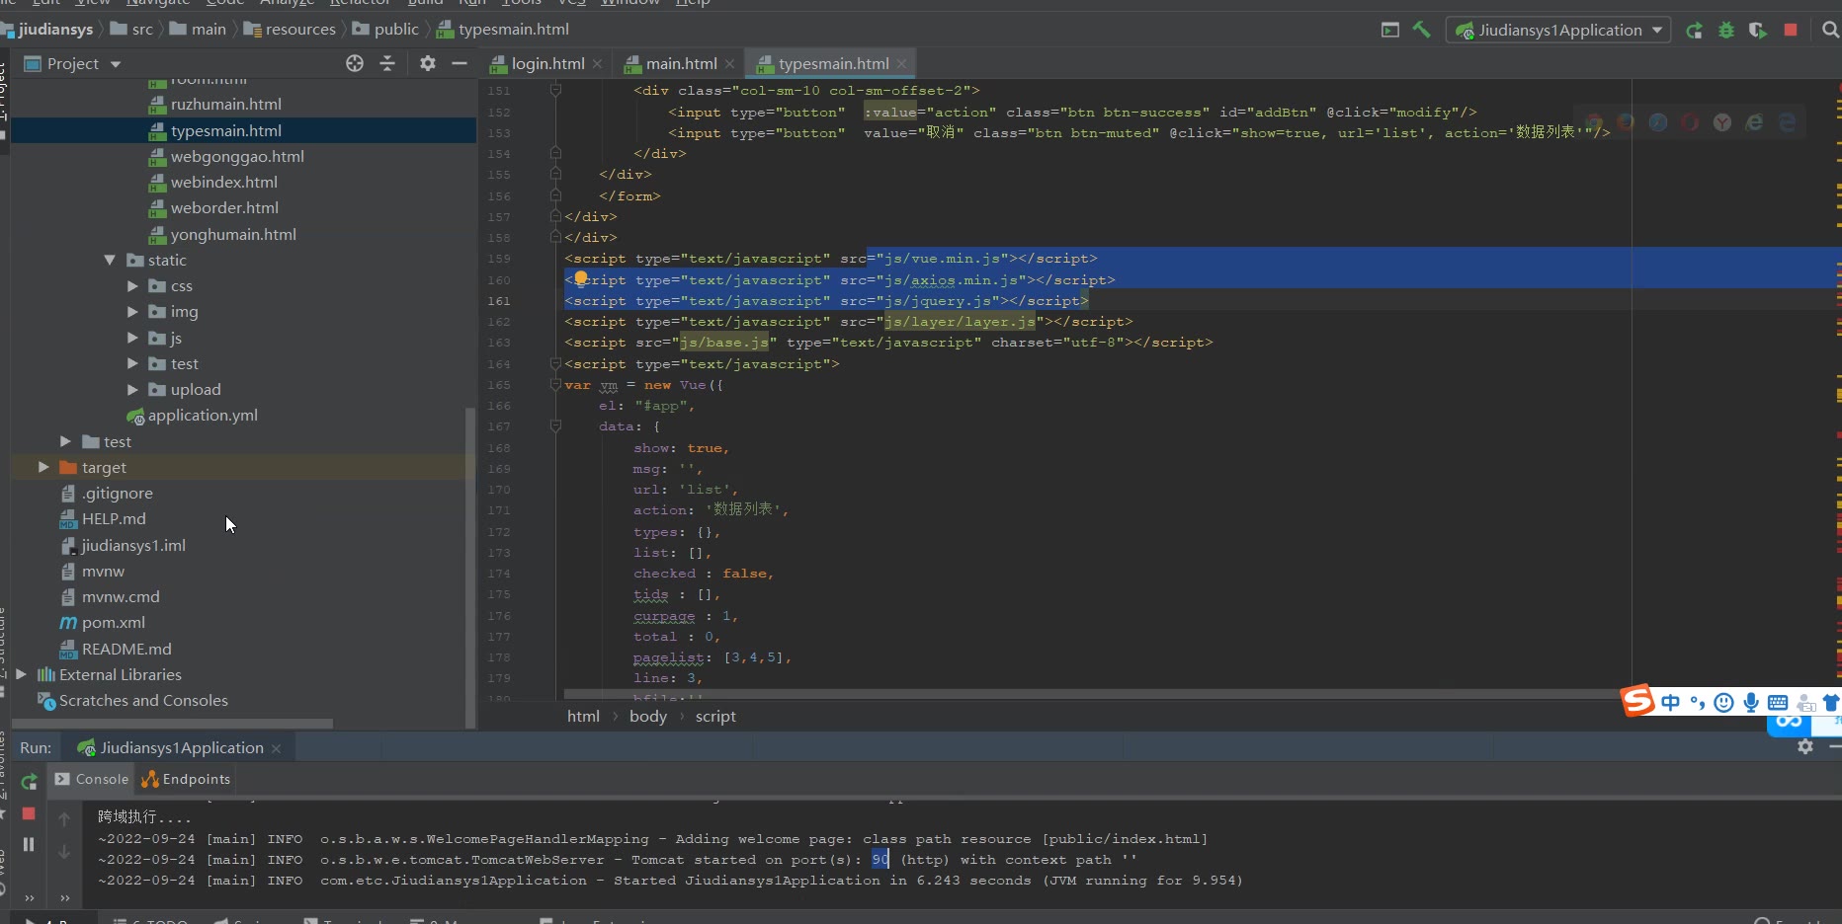Open the Jiudiansys1Application run configuration dropdown

pyautogui.click(x=1558, y=30)
